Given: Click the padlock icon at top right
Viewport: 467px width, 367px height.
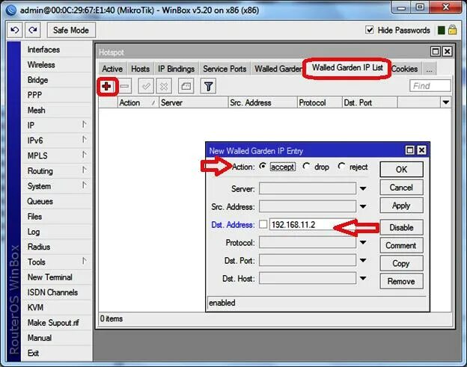Looking at the screenshot, I should point(452,30).
